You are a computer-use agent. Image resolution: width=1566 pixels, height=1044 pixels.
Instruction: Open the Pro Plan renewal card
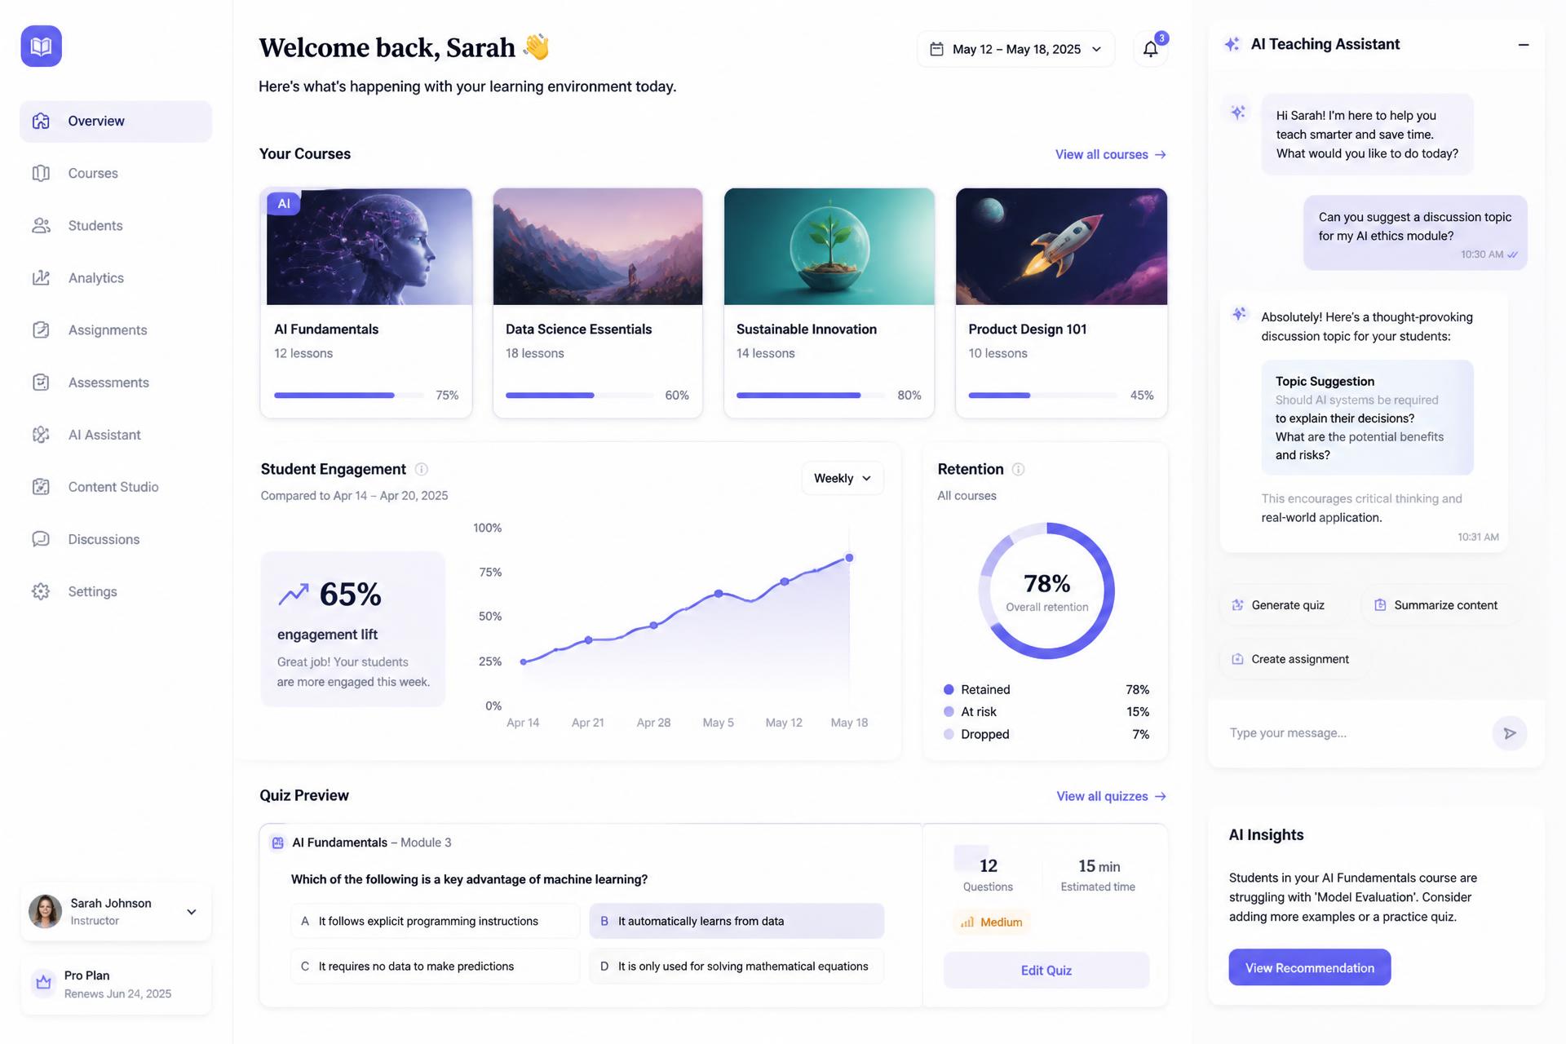coord(116,984)
